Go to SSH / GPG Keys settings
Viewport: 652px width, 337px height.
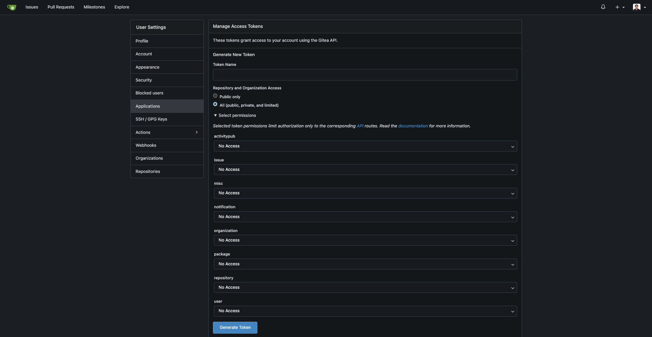(x=151, y=119)
